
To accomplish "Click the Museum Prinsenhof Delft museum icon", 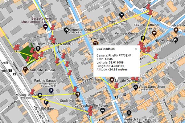I will click(38, 49).
